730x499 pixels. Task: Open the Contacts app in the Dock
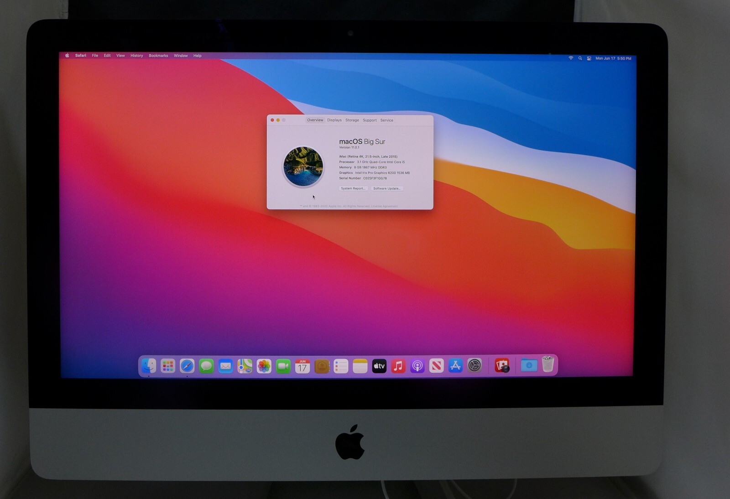pyautogui.click(x=322, y=366)
